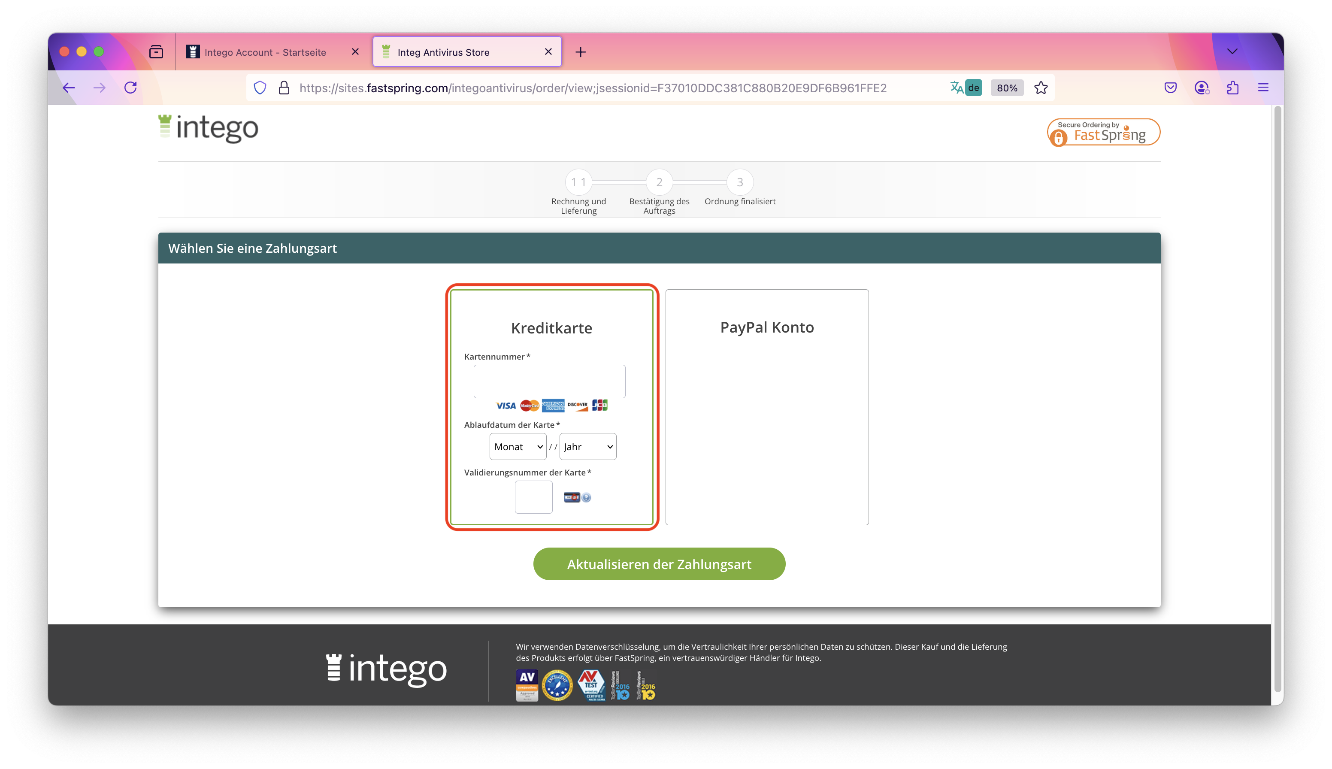The height and width of the screenshot is (769, 1332).
Task: Select the Integ Antivirus Store tab
Action: click(x=467, y=52)
